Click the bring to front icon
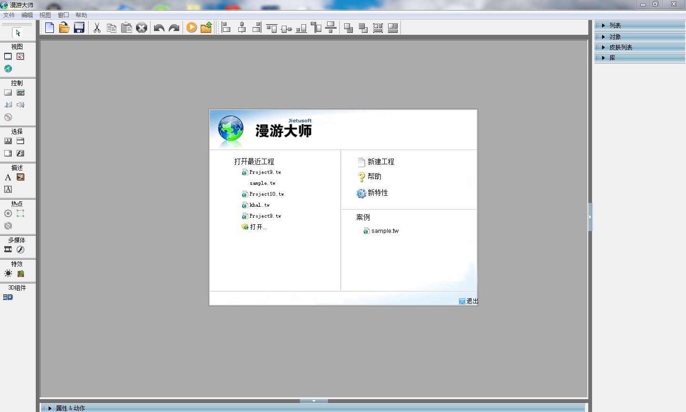 [x=348, y=28]
